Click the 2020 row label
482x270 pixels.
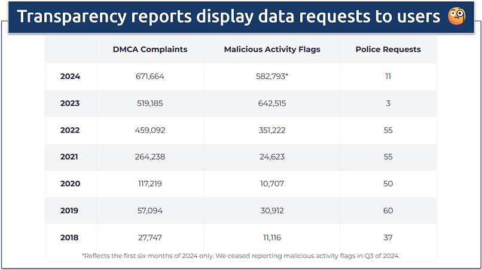coord(70,184)
